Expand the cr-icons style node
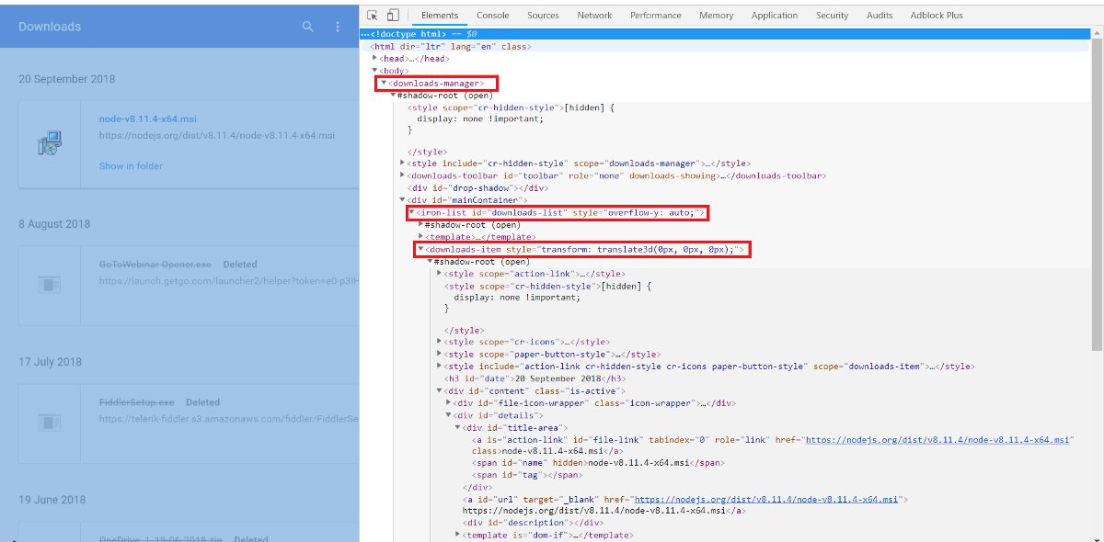 coord(440,342)
